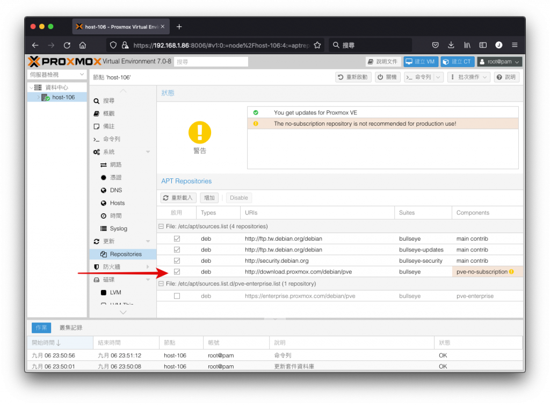The image size is (550, 405).
Task: Click the 重新載入 reload button
Action: (x=178, y=198)
